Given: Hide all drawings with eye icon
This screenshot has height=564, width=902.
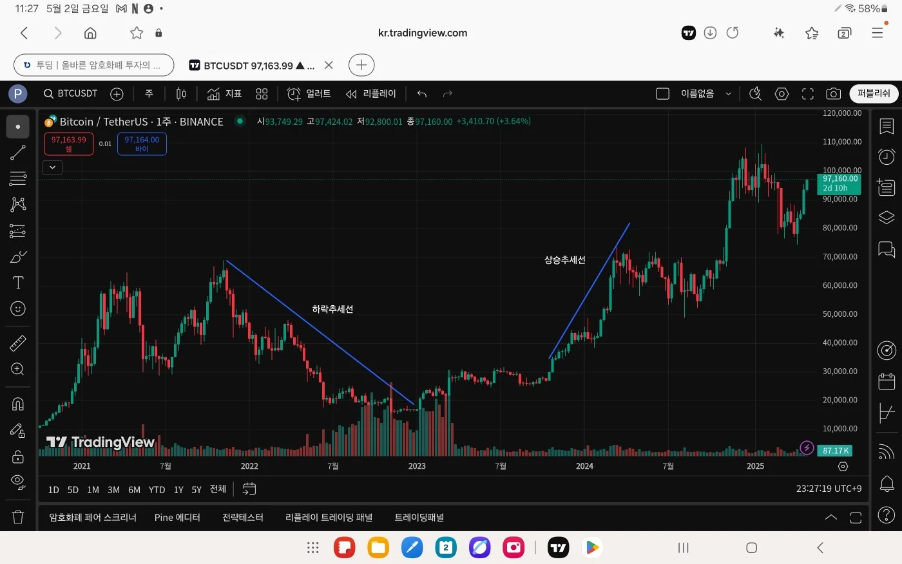Looking at the screenshot, I should click(18, 482).
